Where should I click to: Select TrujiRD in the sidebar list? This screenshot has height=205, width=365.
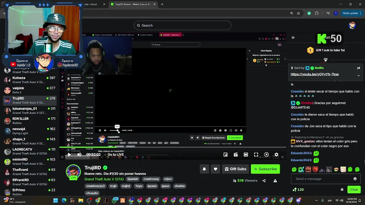point(30,100)
